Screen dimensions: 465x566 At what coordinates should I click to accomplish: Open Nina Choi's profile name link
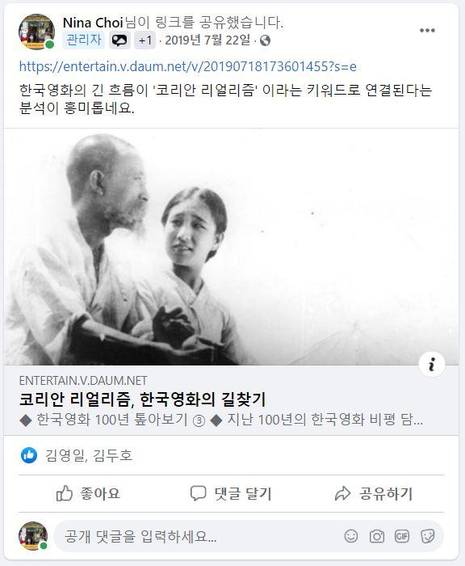pyautogui.click(x=93, y=23)
